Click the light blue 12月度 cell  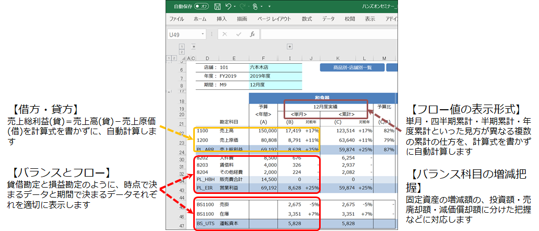pyautogui.click(x=275, y=85)
